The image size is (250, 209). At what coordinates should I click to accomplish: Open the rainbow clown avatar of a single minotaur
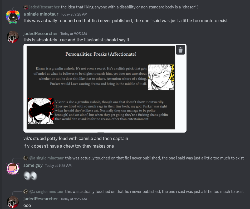(13, 17)
